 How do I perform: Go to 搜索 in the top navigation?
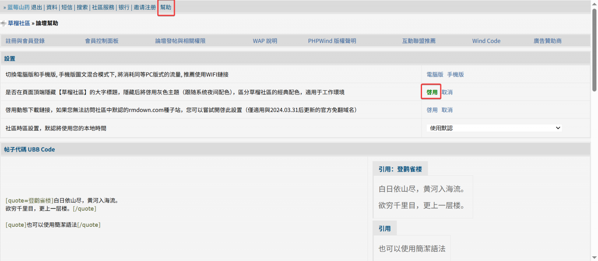pos(82,7)
